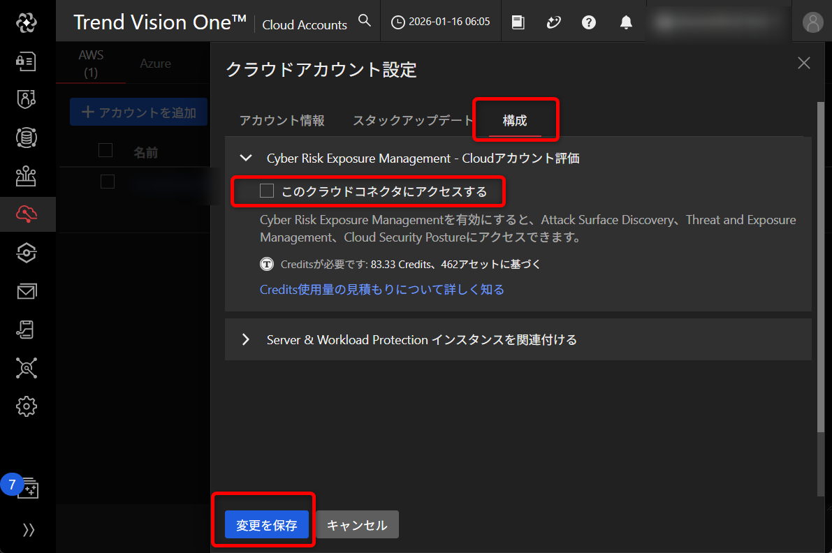
Task: Open the castle tower sidebar icon
Action: point(26,176)
